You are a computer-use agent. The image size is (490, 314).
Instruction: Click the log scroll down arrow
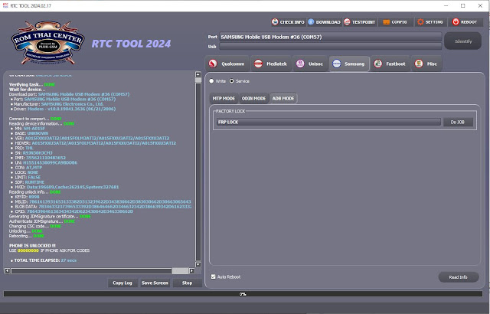(198, 264)
